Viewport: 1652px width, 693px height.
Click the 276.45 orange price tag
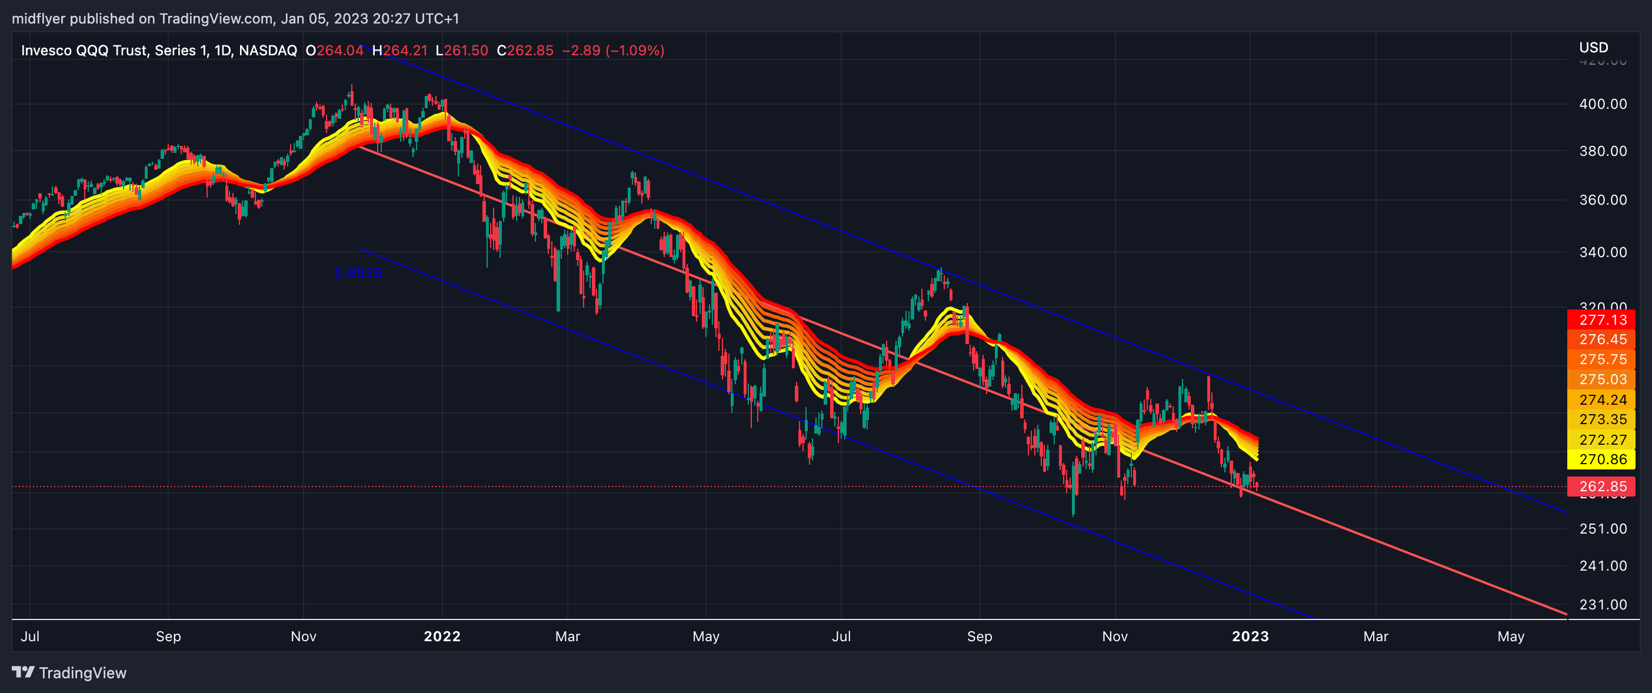(1601, 339)
